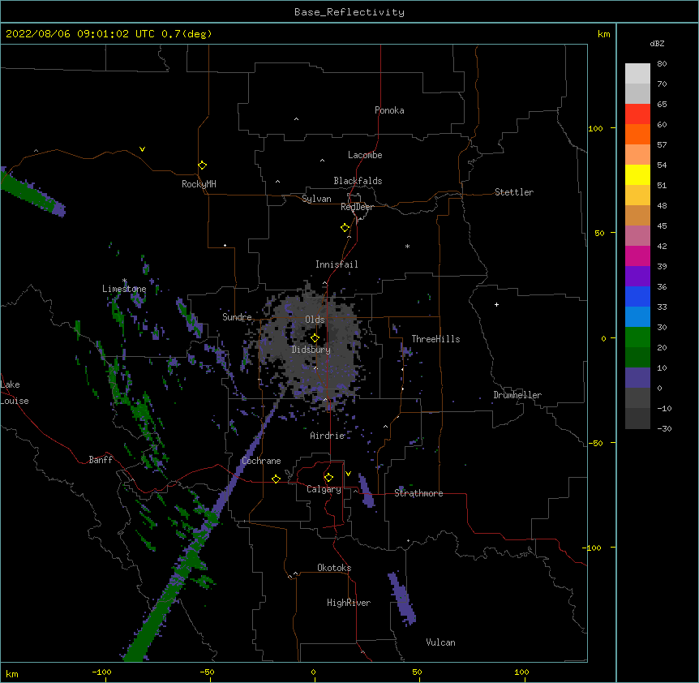Click the Stettler label

click(514, 192)
